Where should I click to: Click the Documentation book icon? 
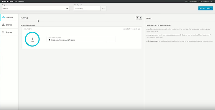pyautogui.click(x=186, y=1)
